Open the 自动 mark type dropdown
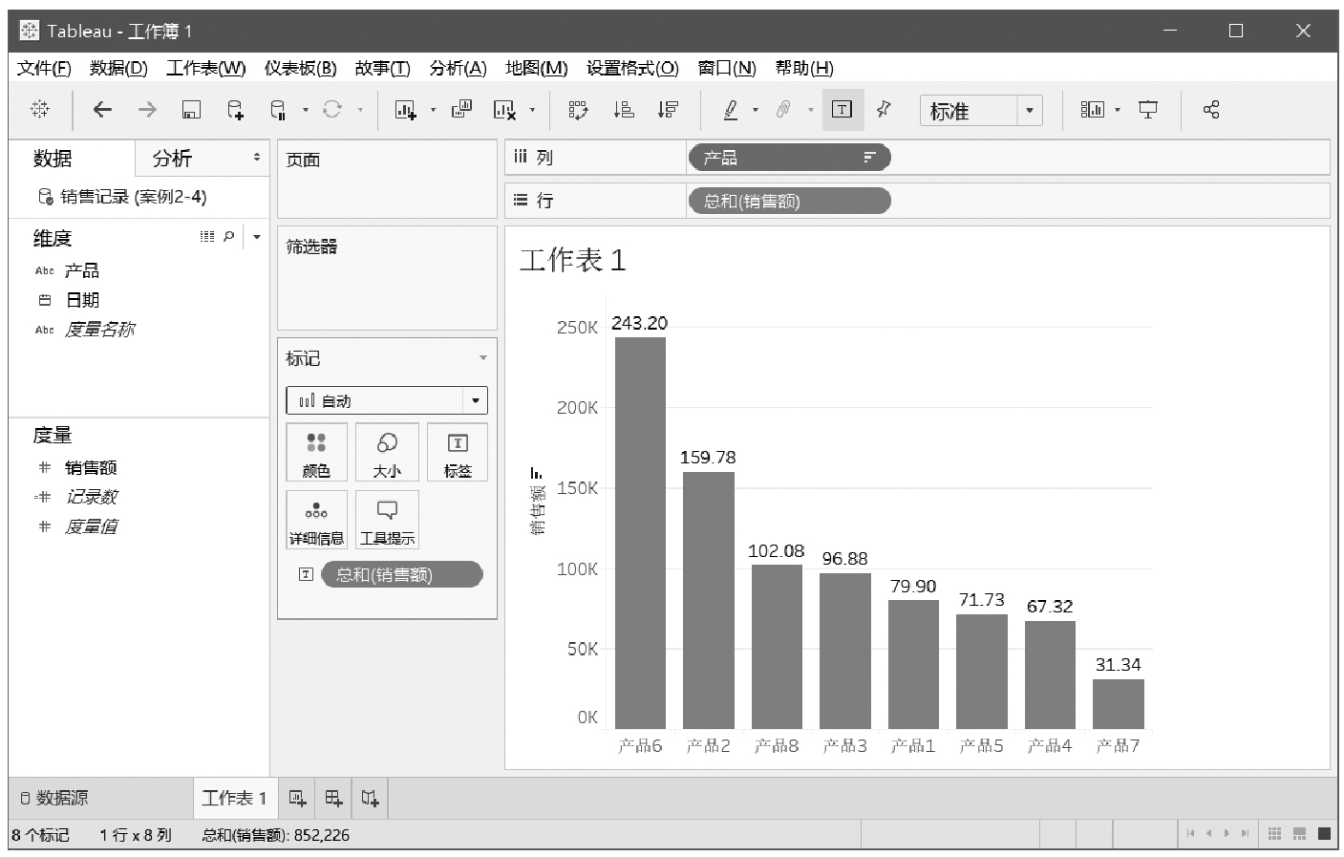The image size is (1344, 857). pyautogui.click(x=475, y=400)
